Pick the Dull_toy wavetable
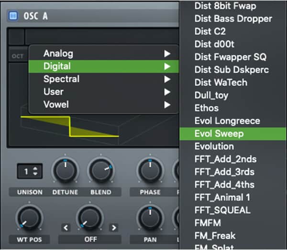287x250 pixels. pyautogui.click(x=233, y=95)
